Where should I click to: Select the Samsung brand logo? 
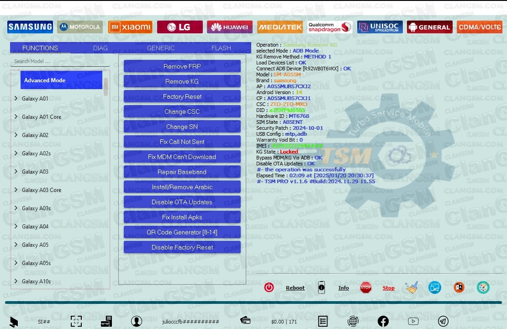coord(30,27)
